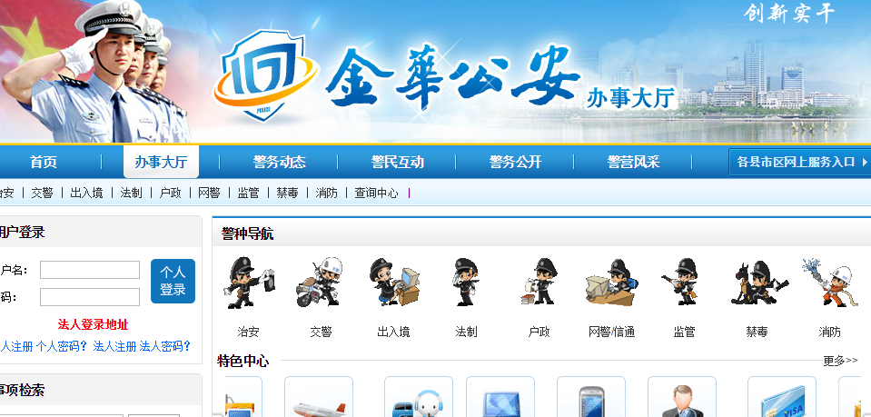Go to the 警民互动 menu item
The width and height of the screenshot is (871, 417).
[x=397, y=162]
